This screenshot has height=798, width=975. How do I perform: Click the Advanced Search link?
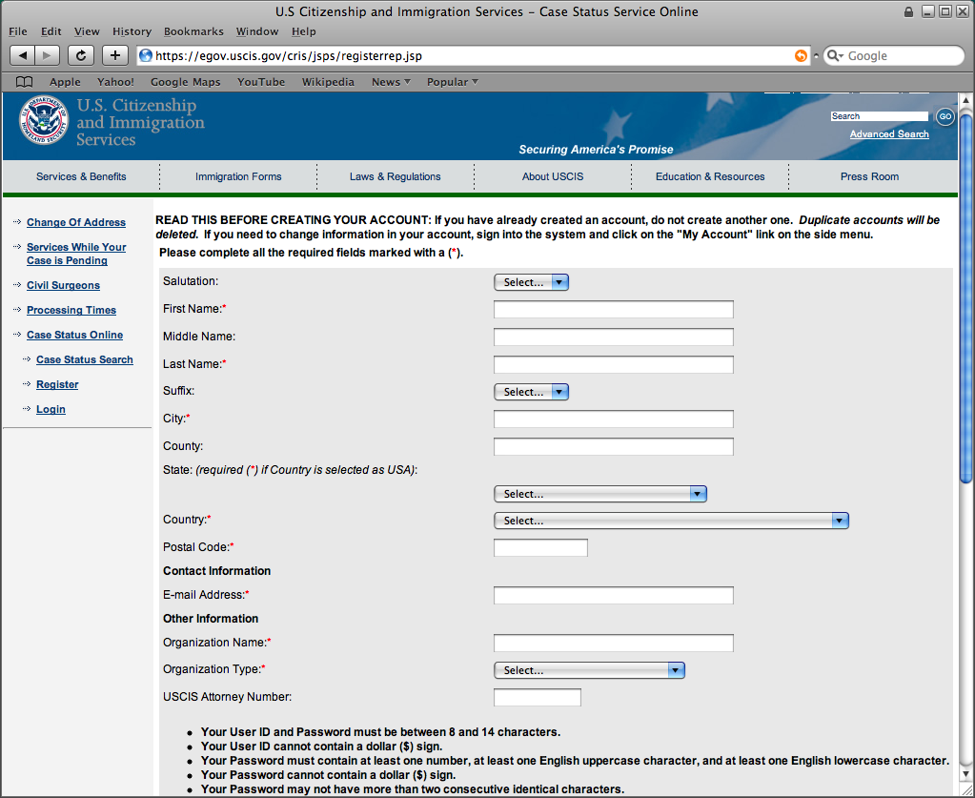click(889, 134)
